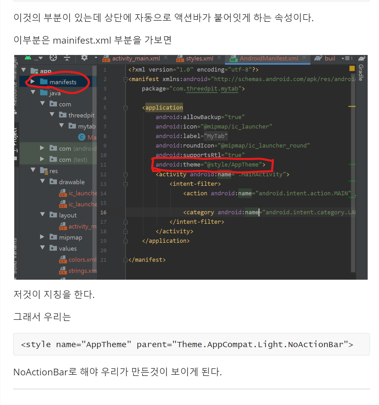This screenshot has width=379, height=405.
Task: Click android:theme attribute on line 11
Action: point(210,165)
